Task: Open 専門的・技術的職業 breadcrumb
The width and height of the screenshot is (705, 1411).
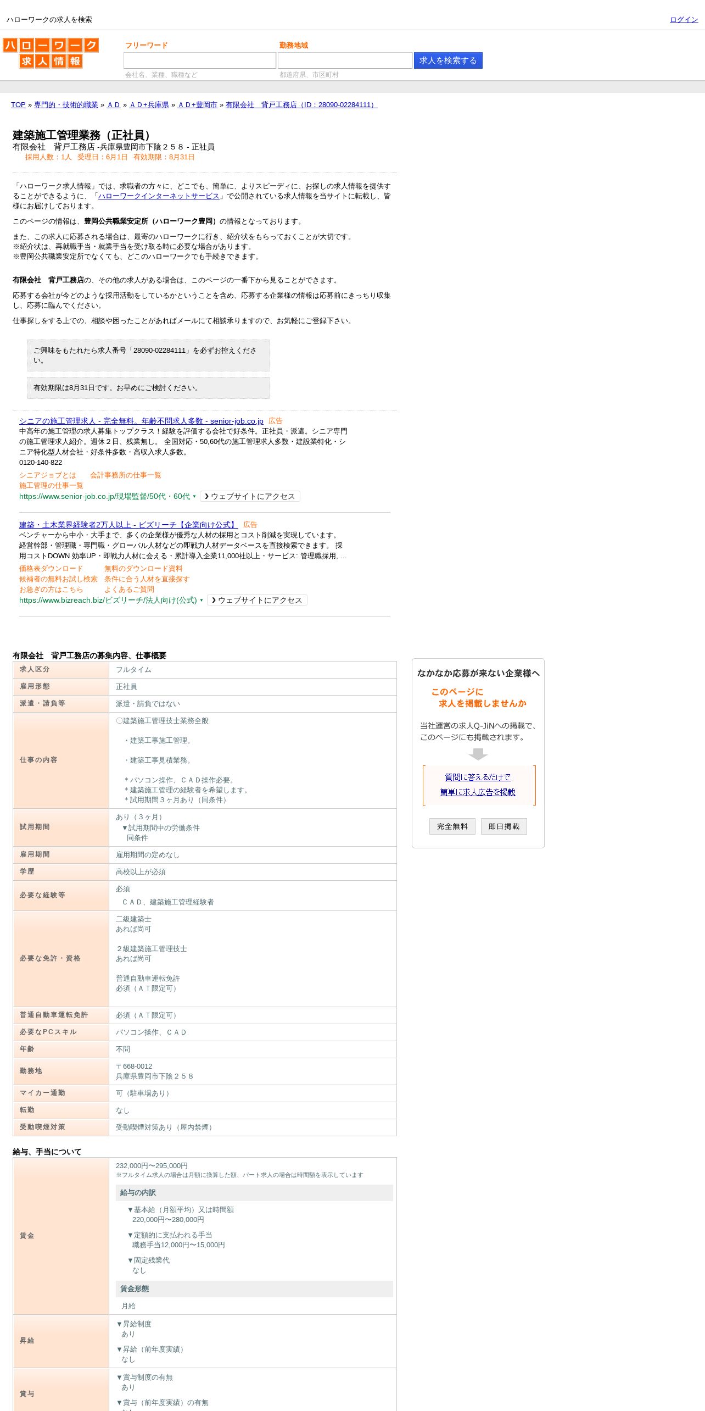Action: (66, 105)
